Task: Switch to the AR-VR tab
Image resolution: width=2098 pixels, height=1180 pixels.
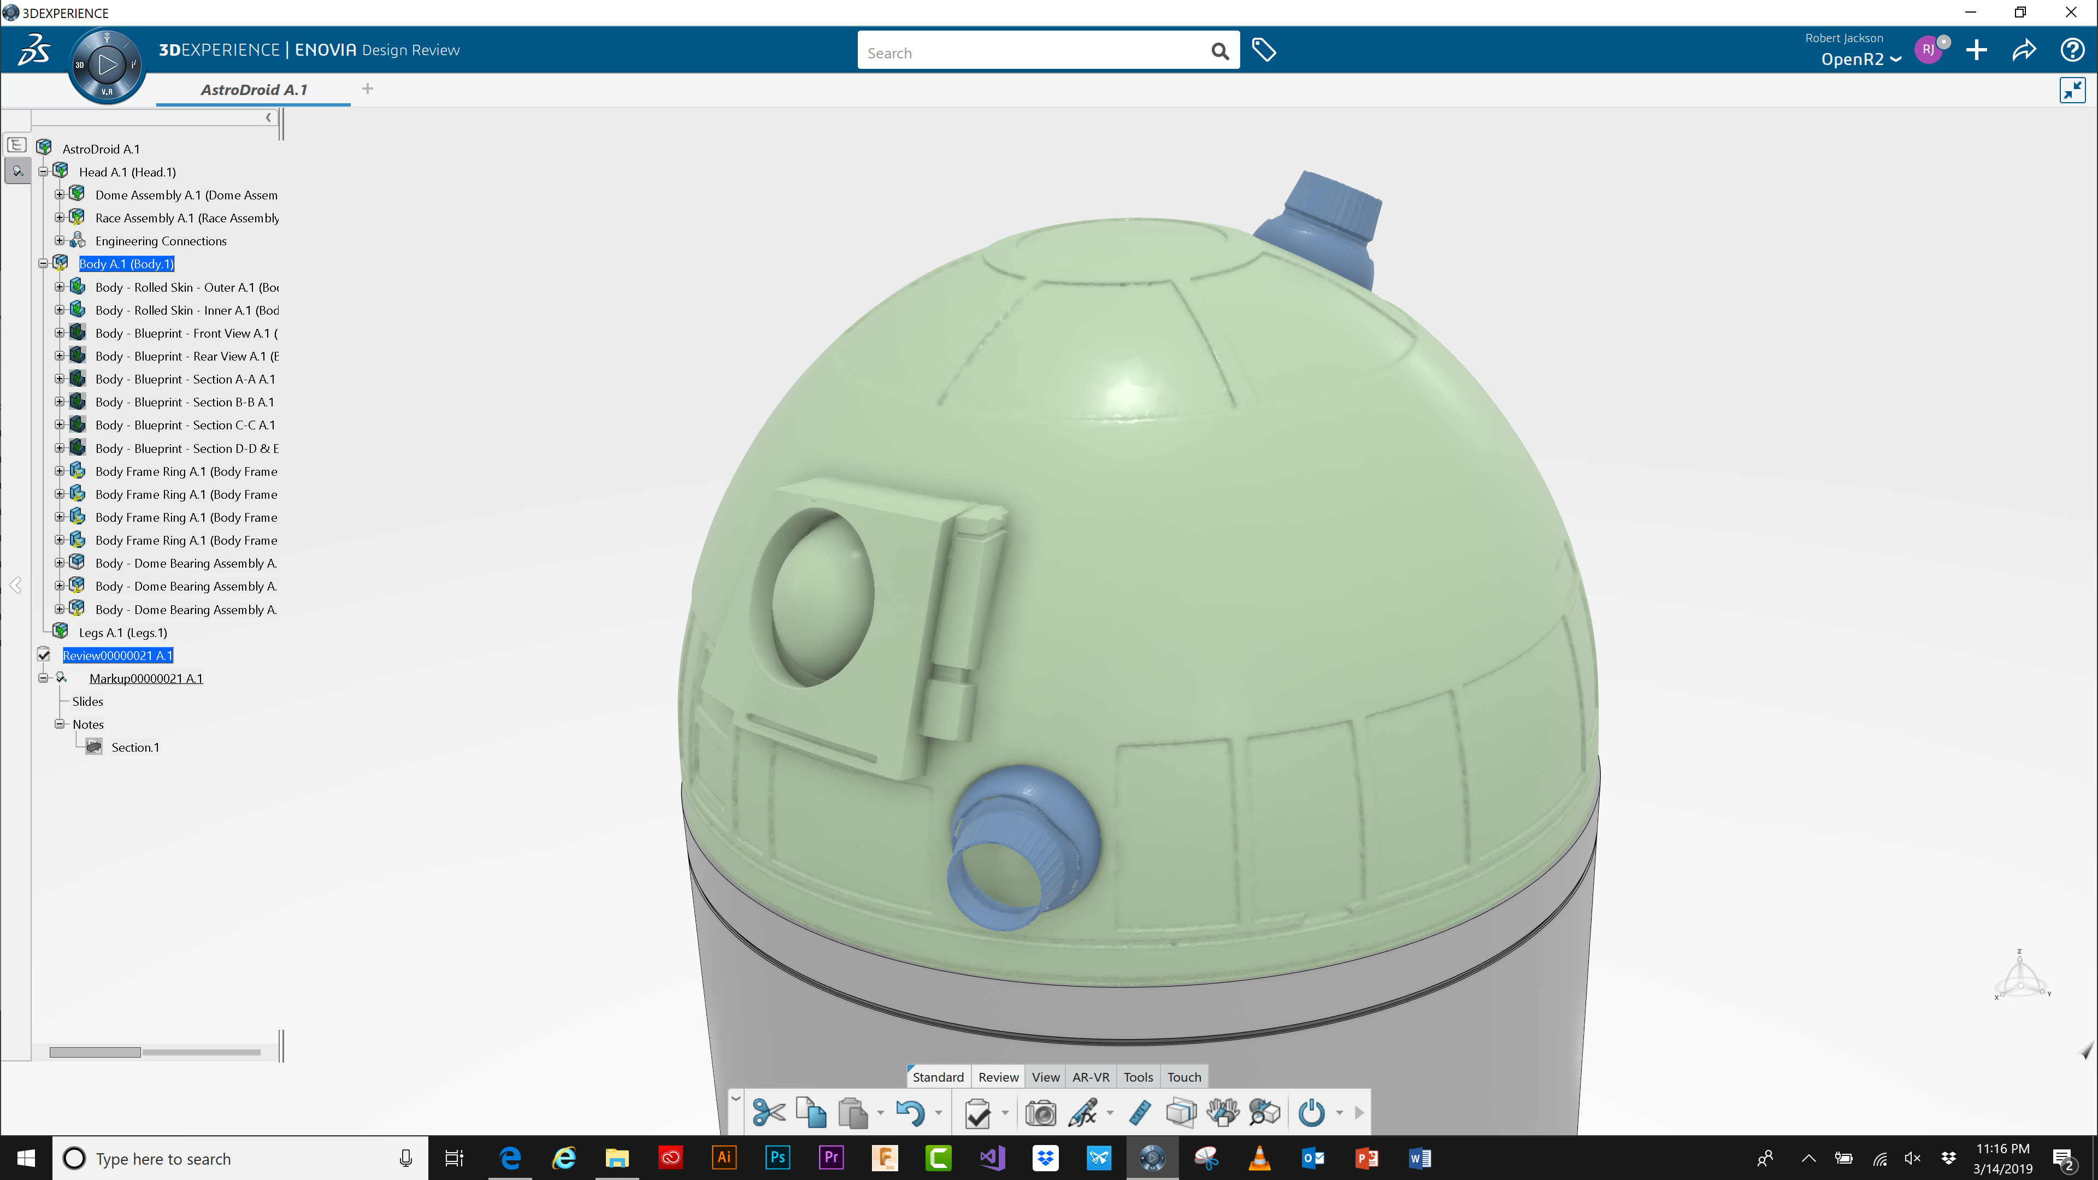Action: (x=1091, y=1077)
